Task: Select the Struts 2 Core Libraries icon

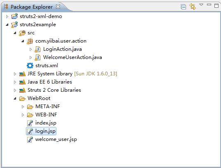Action: coord(22,90)
